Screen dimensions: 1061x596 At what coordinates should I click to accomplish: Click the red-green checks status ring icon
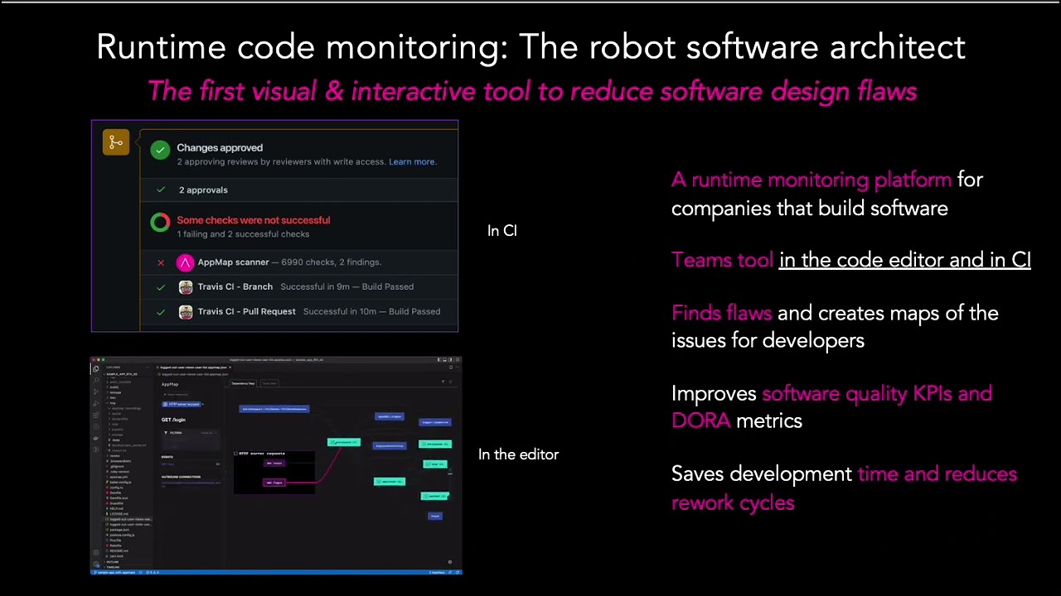[160, 222]
